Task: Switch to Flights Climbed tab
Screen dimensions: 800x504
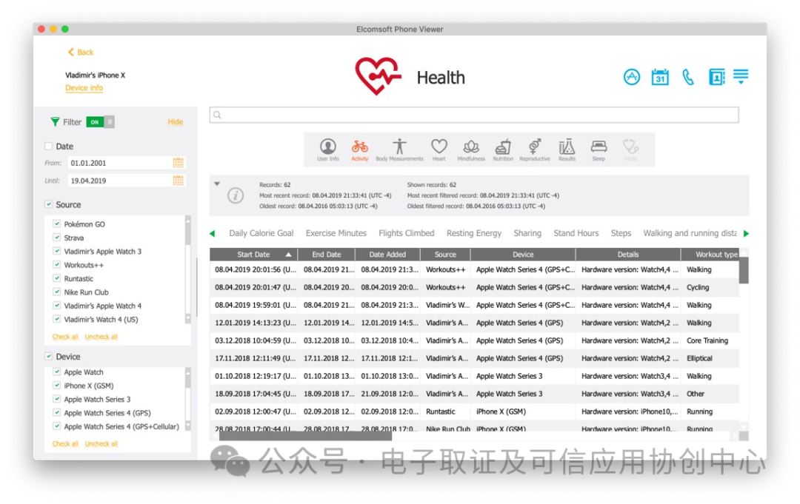Action: pyautogui.click(x=407, y=233)
